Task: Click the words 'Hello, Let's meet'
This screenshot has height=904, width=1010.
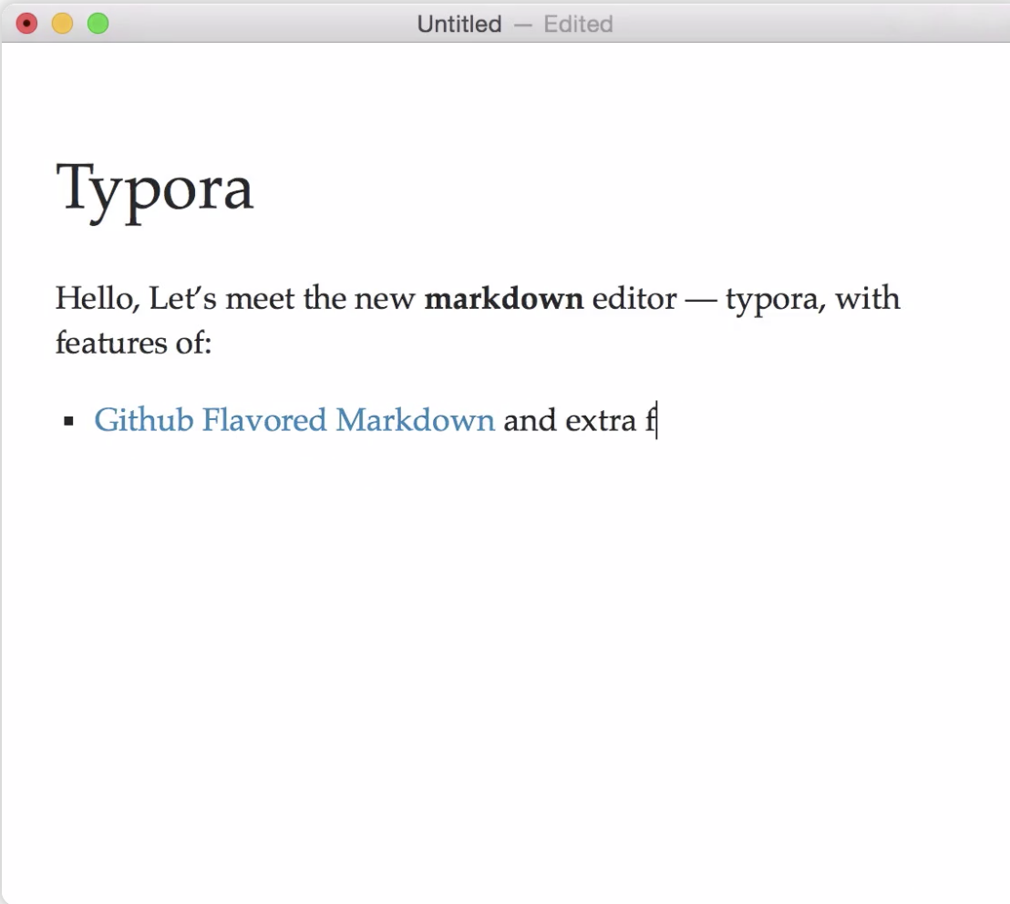Action: pyautogui.click(x=175, y=299)
